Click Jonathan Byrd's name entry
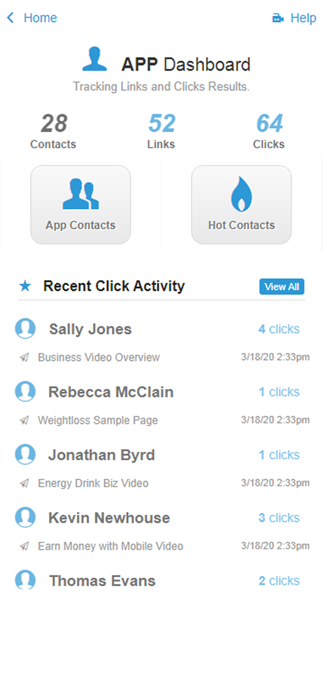This screenshot has height=700, width=323. (101, 455)
